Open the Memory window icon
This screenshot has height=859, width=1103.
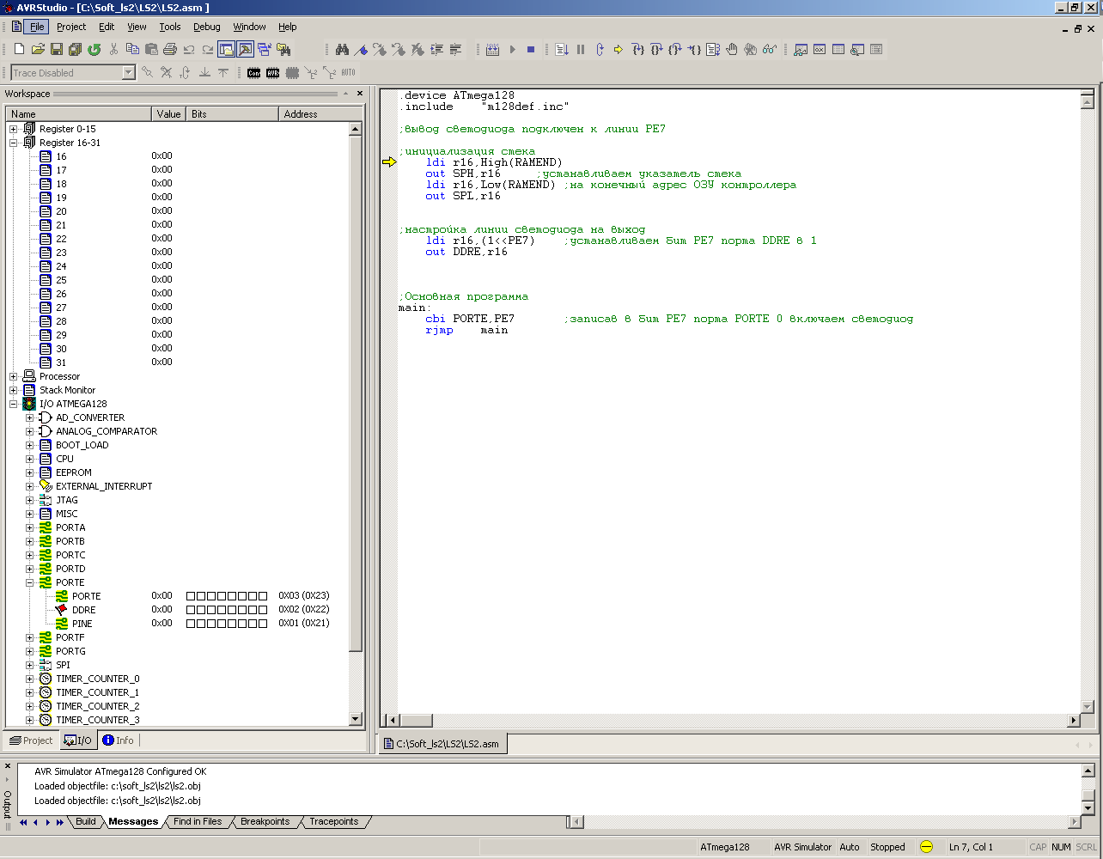[x=838, y=49]
